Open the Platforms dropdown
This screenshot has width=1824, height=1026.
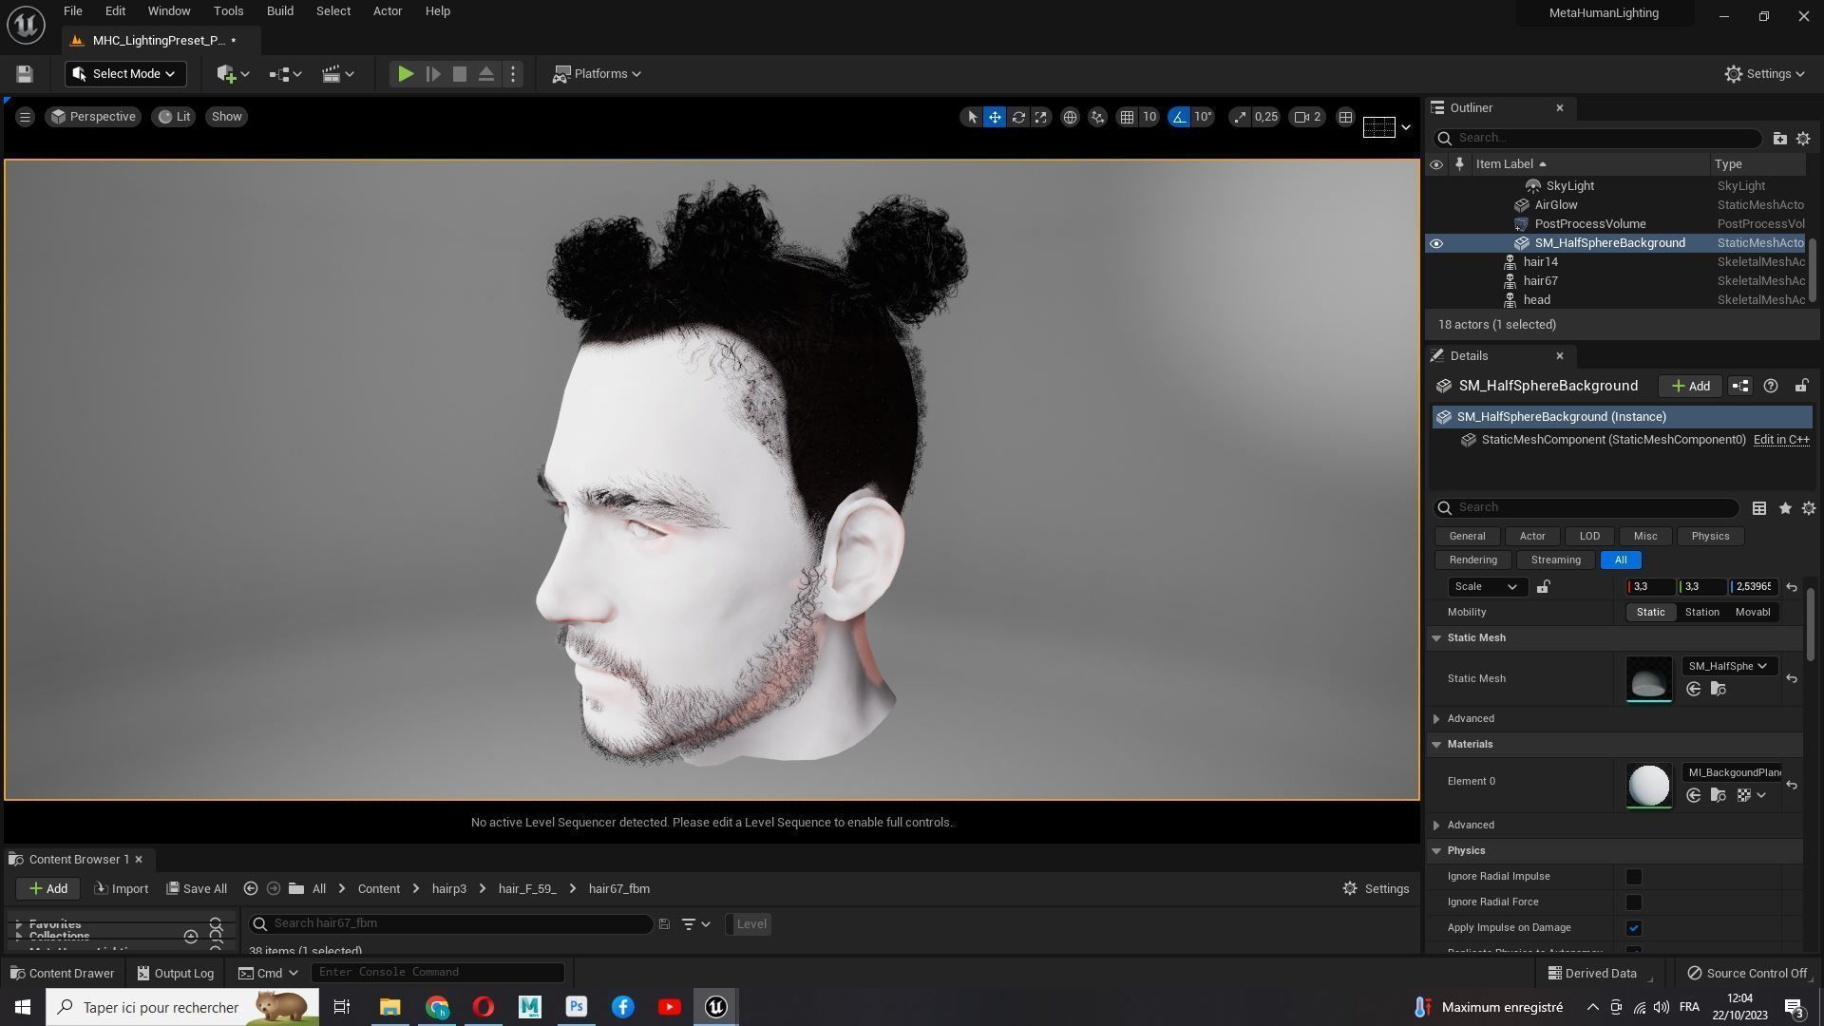598,74
